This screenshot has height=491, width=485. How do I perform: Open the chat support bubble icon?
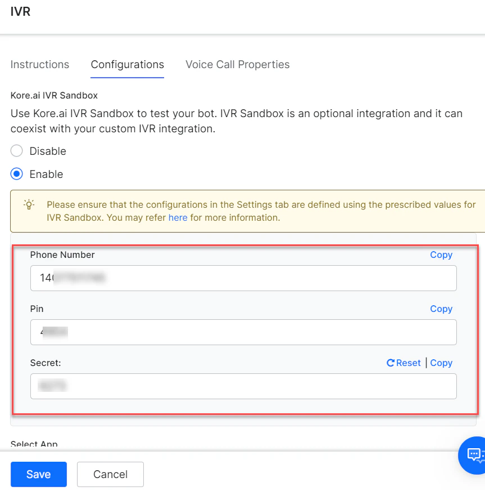click(x=475, y=456)
